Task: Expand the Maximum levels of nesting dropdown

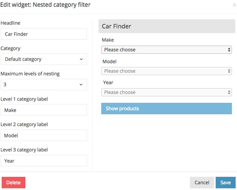Action: pos(44,85)
